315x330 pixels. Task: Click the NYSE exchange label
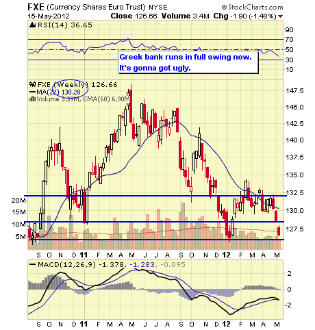pyautogui.click(x=158, y=8)
